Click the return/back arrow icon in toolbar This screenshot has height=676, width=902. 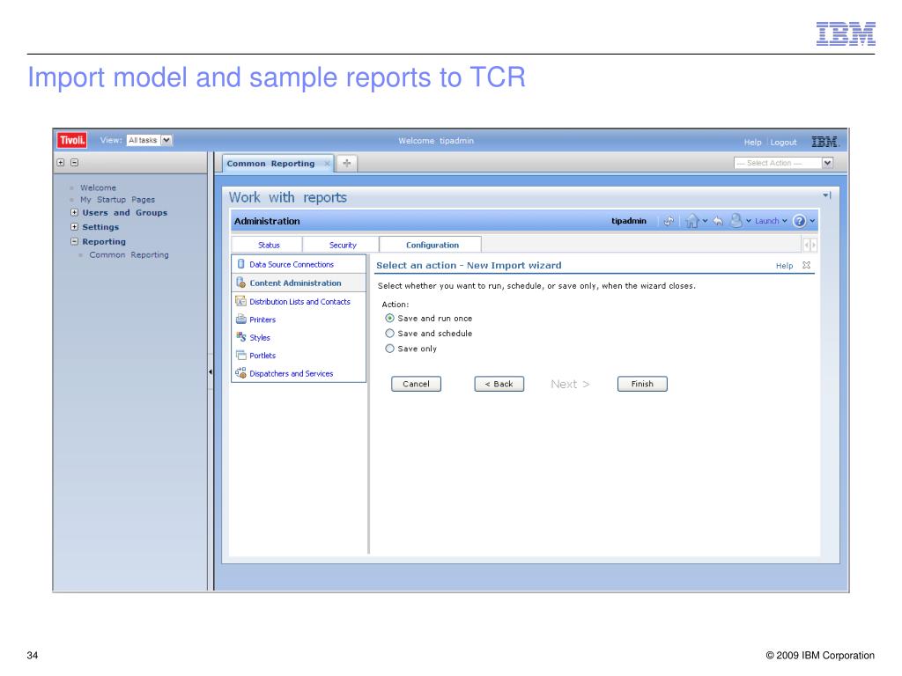[718, 221]
